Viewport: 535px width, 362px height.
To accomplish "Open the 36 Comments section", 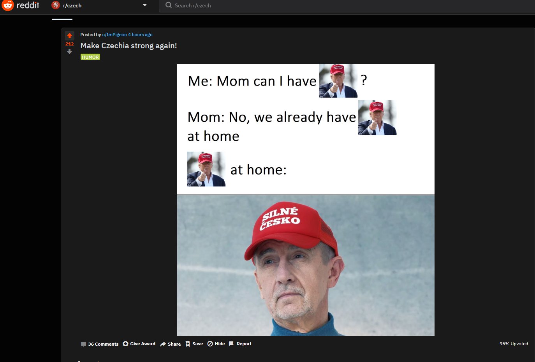I will click(x=100, y=344).
